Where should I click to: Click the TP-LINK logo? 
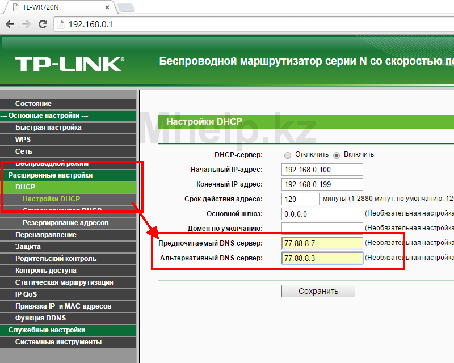coord(70,64)
